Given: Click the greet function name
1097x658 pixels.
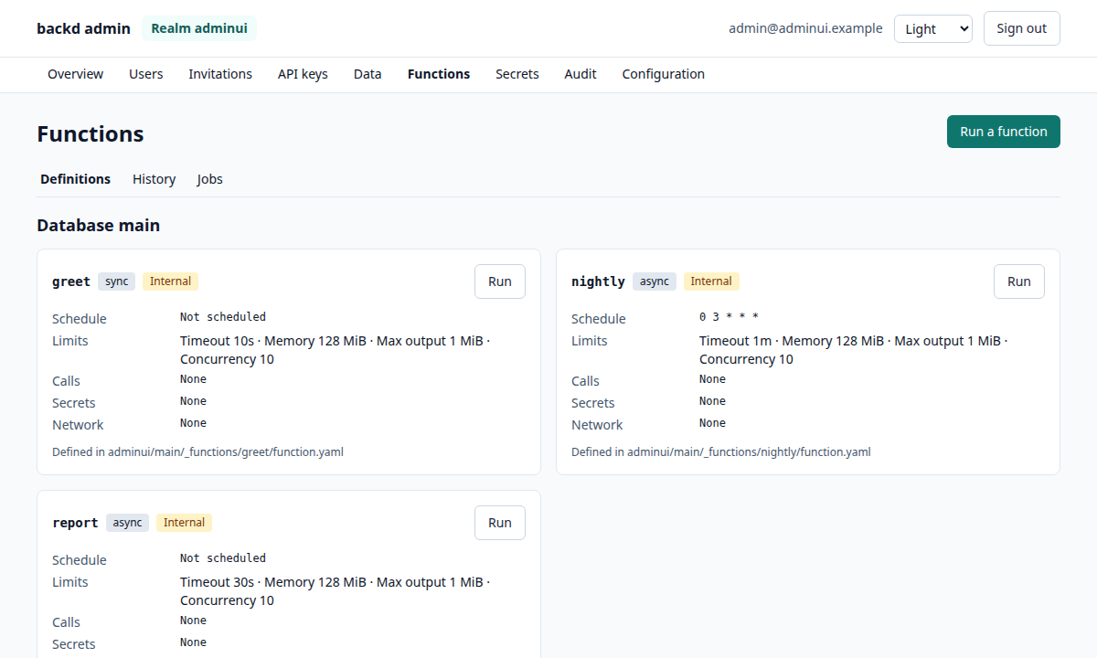Looking at the screenshot, I should click(x=71, y=281).
